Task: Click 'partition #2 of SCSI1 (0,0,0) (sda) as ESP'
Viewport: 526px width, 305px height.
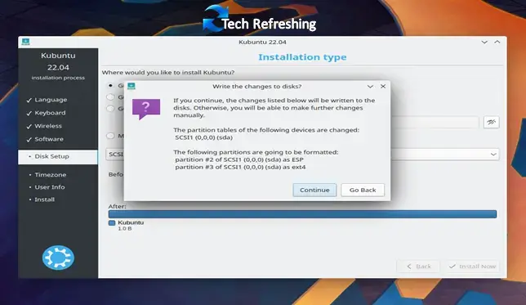Action: pyautogui.click(x=239, y=159)
